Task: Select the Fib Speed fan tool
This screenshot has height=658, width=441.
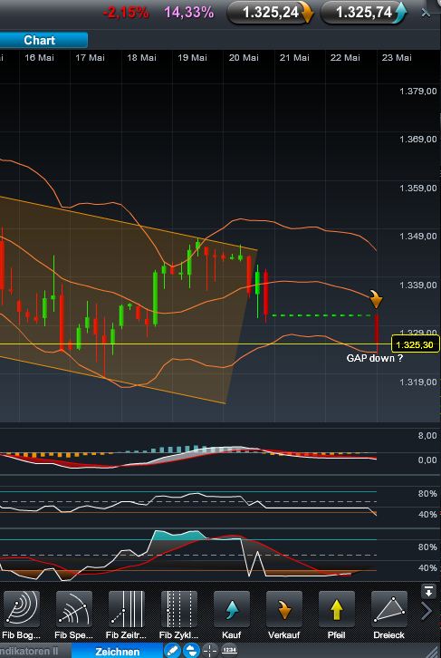Action: point(74,609)
